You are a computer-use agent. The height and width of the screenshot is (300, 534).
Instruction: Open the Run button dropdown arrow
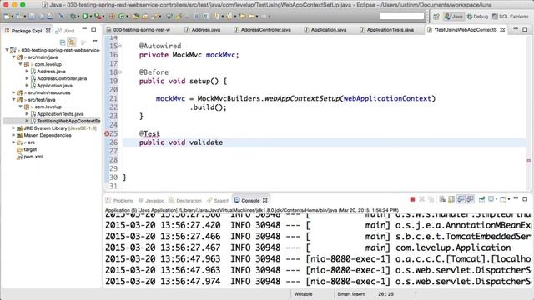click(x=91, y=17)
